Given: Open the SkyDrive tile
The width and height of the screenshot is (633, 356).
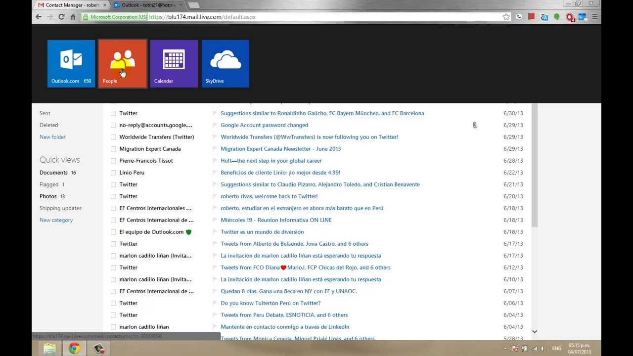Looking at the screenshot, I should coord(226,64).
